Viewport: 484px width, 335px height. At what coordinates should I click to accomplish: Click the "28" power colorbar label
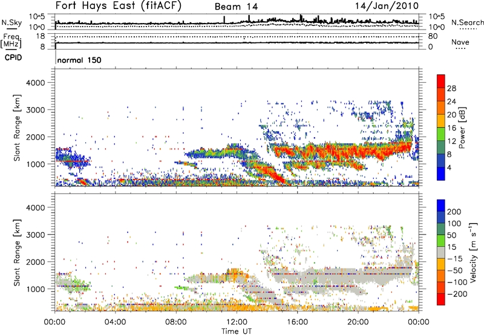pyautogui.click(x=451, y=88)
